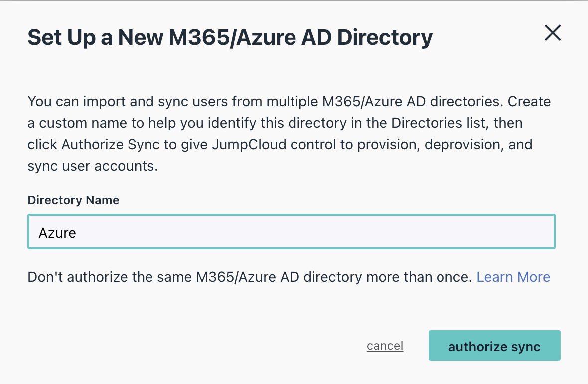The height and width of the screenshot is (384, 588).
Task: Authorize JumpCloud sync for the directory
Action: tap(494, 345)
